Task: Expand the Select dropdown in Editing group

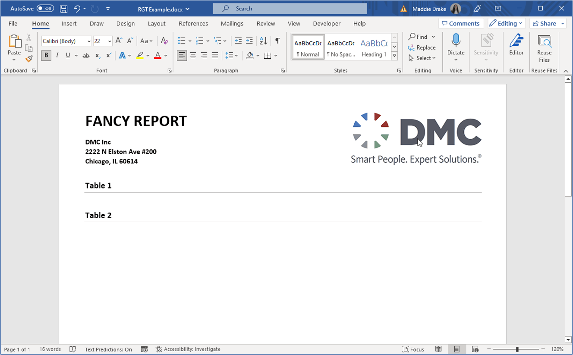Action: [x=422, y=58]
